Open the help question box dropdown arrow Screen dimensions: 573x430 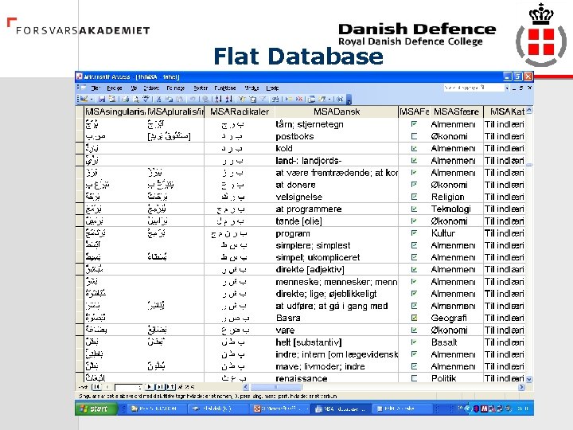pos(506,88)
